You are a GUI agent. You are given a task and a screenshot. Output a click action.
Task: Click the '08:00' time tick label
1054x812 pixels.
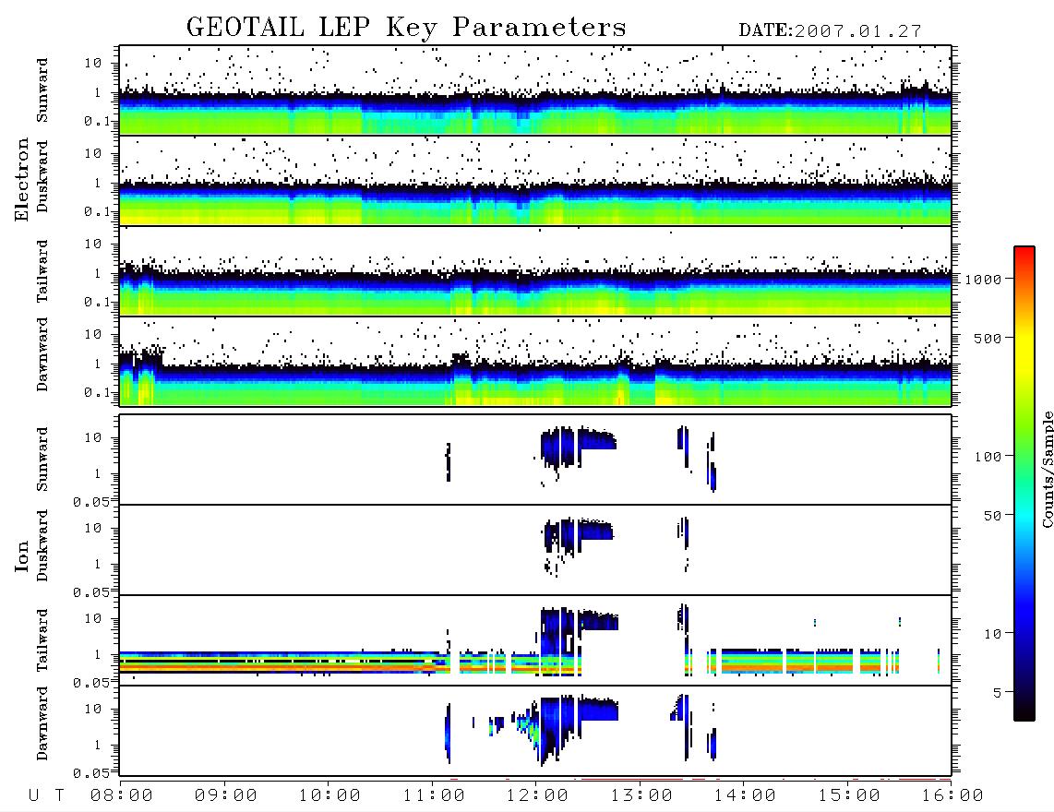pos(121,796)
